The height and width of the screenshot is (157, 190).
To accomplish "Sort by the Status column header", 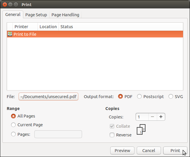I will (x=67, y=27).
